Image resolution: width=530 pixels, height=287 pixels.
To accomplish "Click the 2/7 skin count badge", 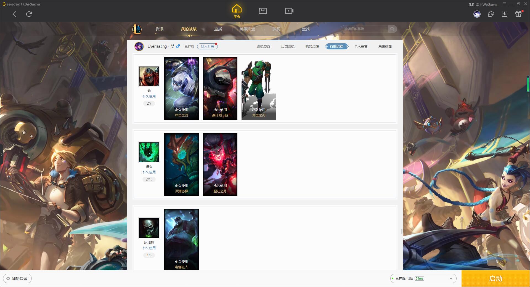I will click(149, 103).
